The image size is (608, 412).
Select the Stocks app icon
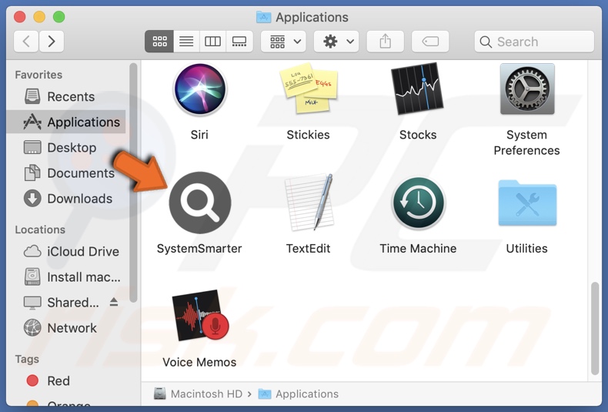[x=417, y=89]
